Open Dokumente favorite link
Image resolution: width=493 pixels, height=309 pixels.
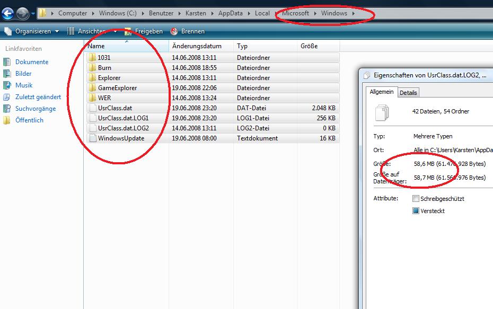click(32, 62)
